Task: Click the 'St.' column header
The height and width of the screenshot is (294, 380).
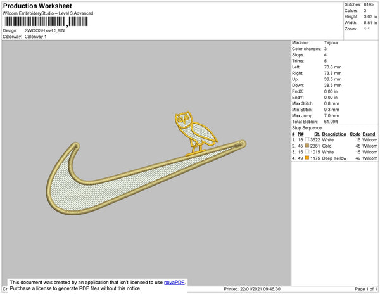Action: click(317, 134)
